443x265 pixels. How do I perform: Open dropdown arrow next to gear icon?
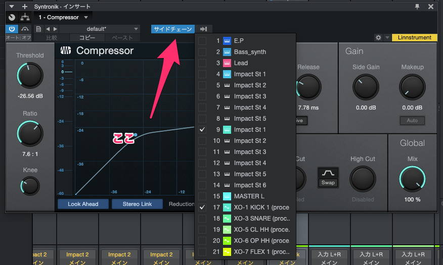[x=387, y=38]
